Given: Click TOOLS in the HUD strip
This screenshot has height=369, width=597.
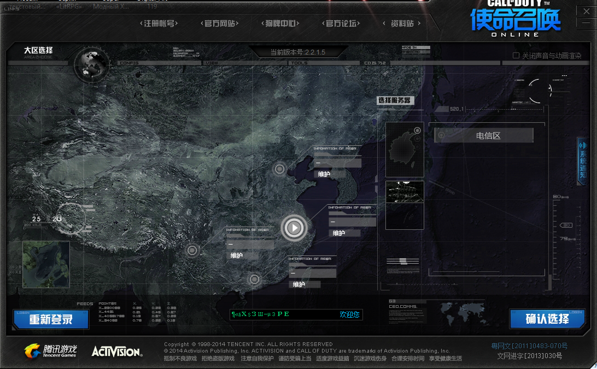Looking at the screenshot, I should point(299,63).
